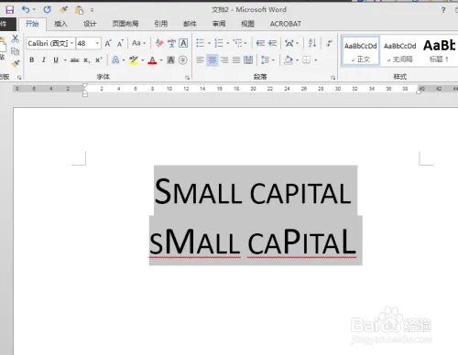Open the 页面布局 (Page Layout) tab

tap(125, 24)
